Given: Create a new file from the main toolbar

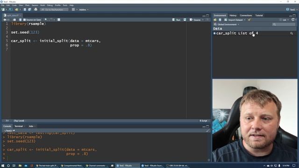Looking at the screenshot, I should [3, 9].
